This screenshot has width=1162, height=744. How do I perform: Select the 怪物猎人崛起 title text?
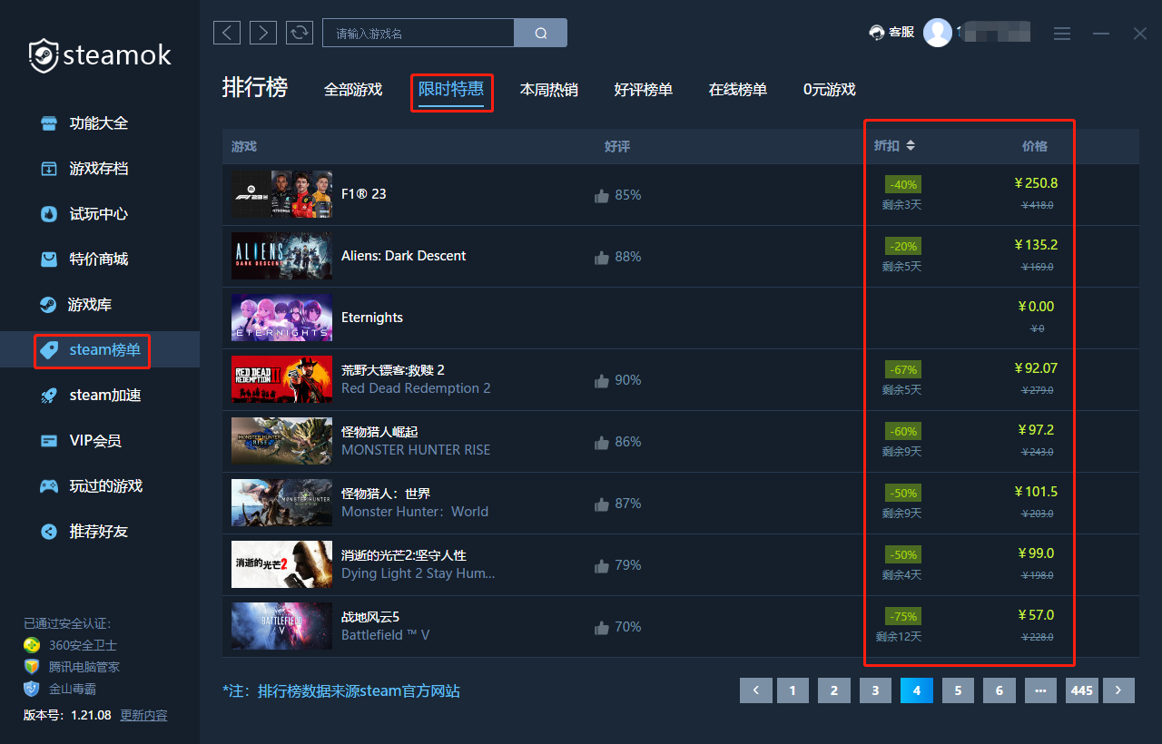tap(379, 432)
